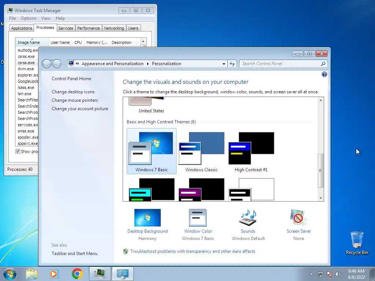Click Change mouse pointers link
Image resolution: width=375 pixels, height=281 pixels.
pyautogui.click(x=75, y=100)
